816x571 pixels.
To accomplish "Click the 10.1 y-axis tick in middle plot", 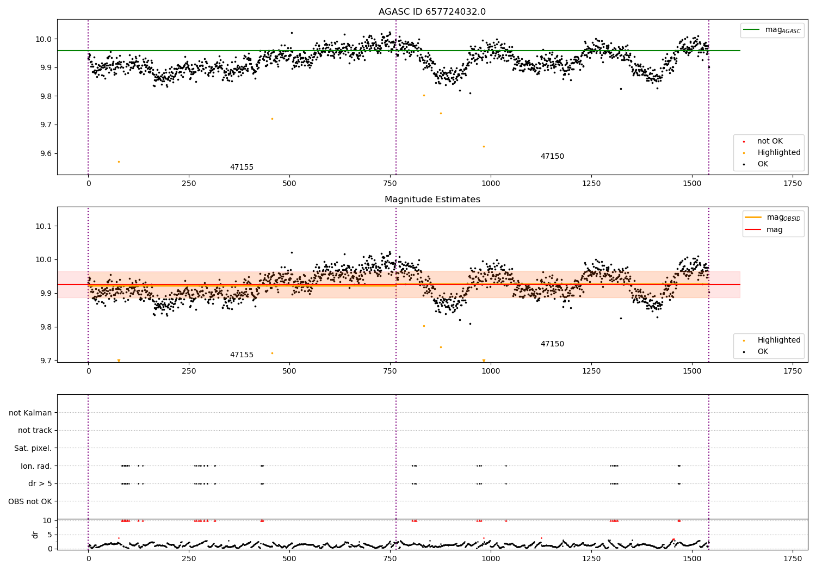I will [x=44, y=226].
